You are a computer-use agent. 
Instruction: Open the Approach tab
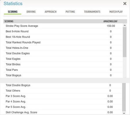point(51,12)
